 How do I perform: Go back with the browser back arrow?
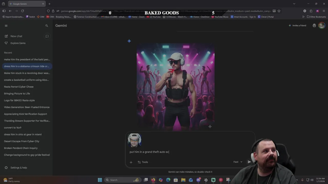pos(10,11)
